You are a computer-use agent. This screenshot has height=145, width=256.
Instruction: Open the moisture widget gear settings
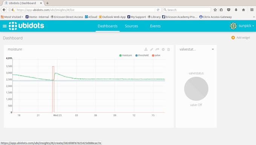163,49
